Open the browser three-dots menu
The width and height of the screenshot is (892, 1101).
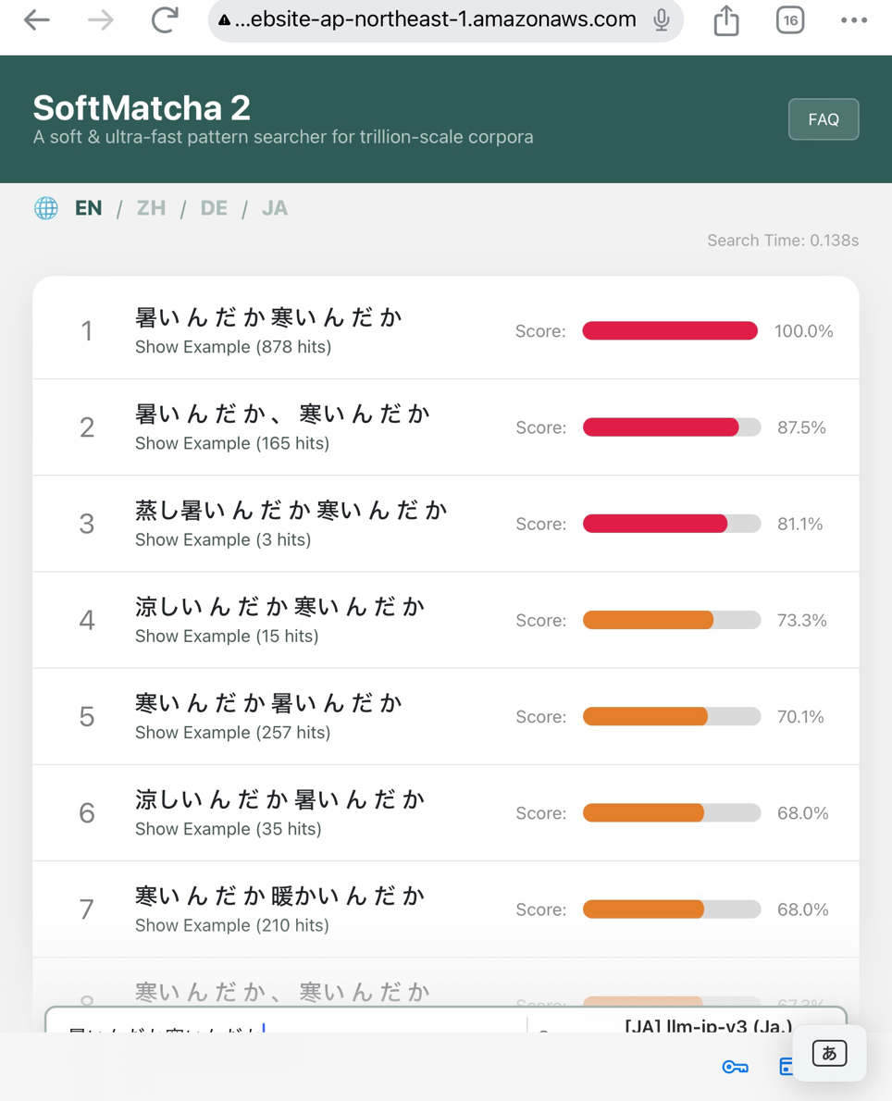[854, 19]
